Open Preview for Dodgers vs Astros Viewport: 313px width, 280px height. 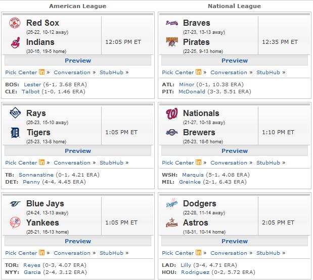coord(235,241)
